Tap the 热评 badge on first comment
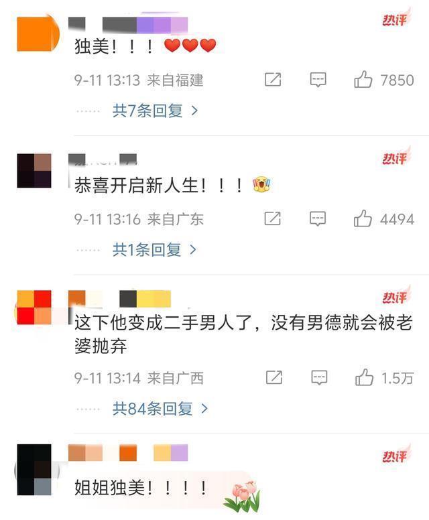Viewport: 429px width, 520px height. click(395, 19)
